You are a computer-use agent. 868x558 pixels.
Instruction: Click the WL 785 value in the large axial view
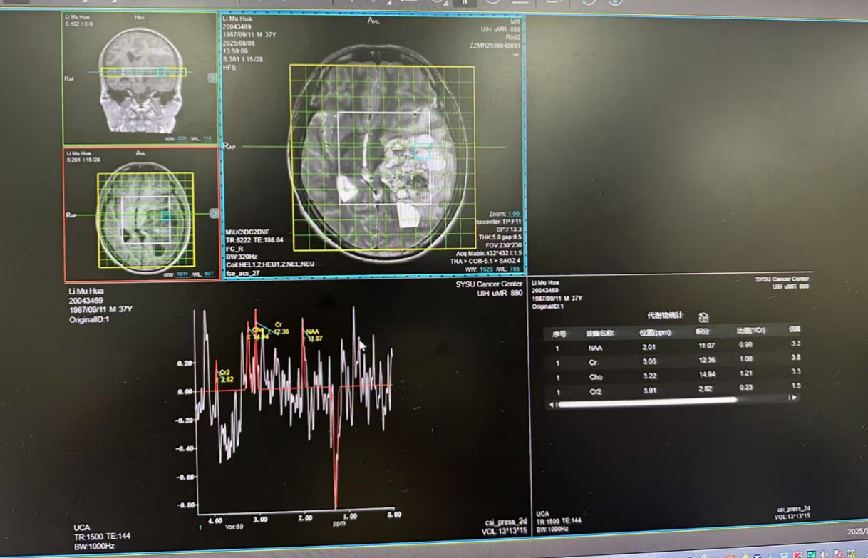[514, 269]
